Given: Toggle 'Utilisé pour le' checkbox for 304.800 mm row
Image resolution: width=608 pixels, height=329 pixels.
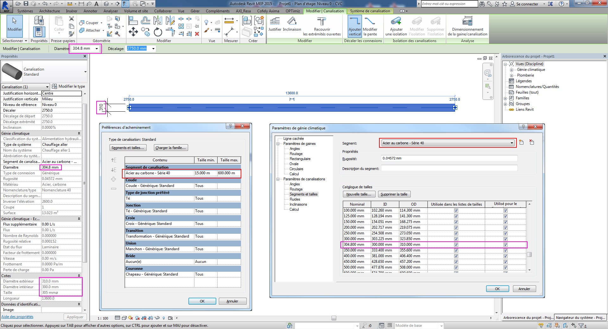Looking at the screenshot, I should point(505,245).
